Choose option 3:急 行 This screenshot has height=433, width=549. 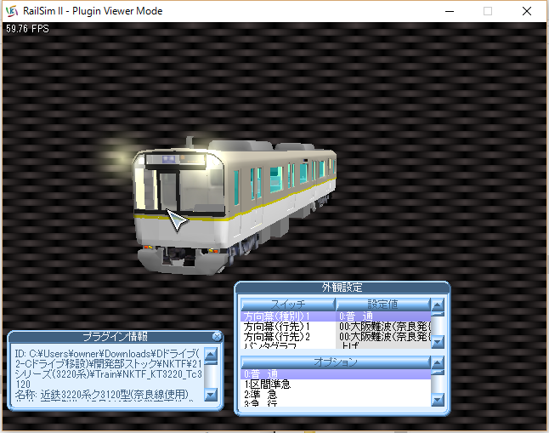click(x=336, y=403)
